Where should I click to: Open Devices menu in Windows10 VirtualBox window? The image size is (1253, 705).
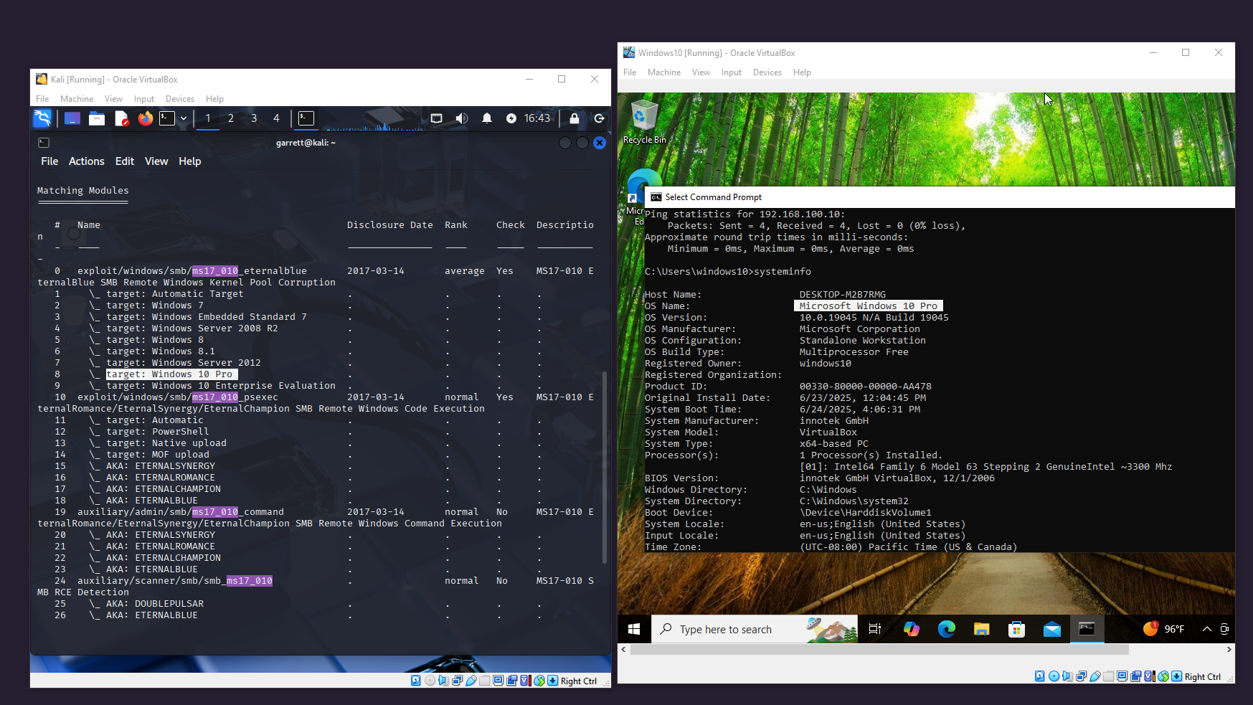pyautogui.click(x=767, y=72)
